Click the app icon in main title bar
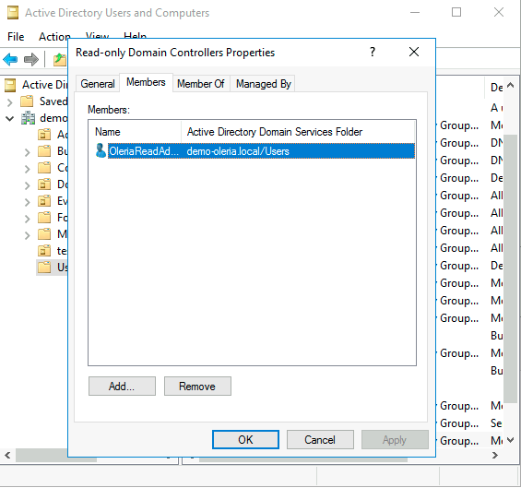Image resolution: width=521 pixels, height=488 pixels. 13,13
